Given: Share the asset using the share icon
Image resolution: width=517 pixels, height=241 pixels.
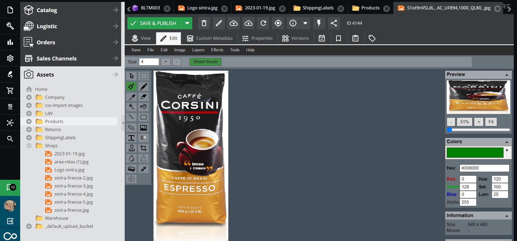Looking at the screenshot, I should [334, 23].
